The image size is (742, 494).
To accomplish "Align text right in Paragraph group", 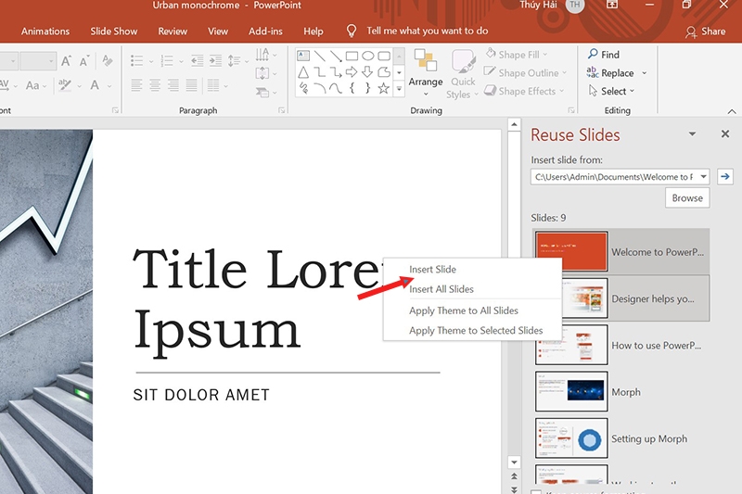I will click(x=173, y=85).
